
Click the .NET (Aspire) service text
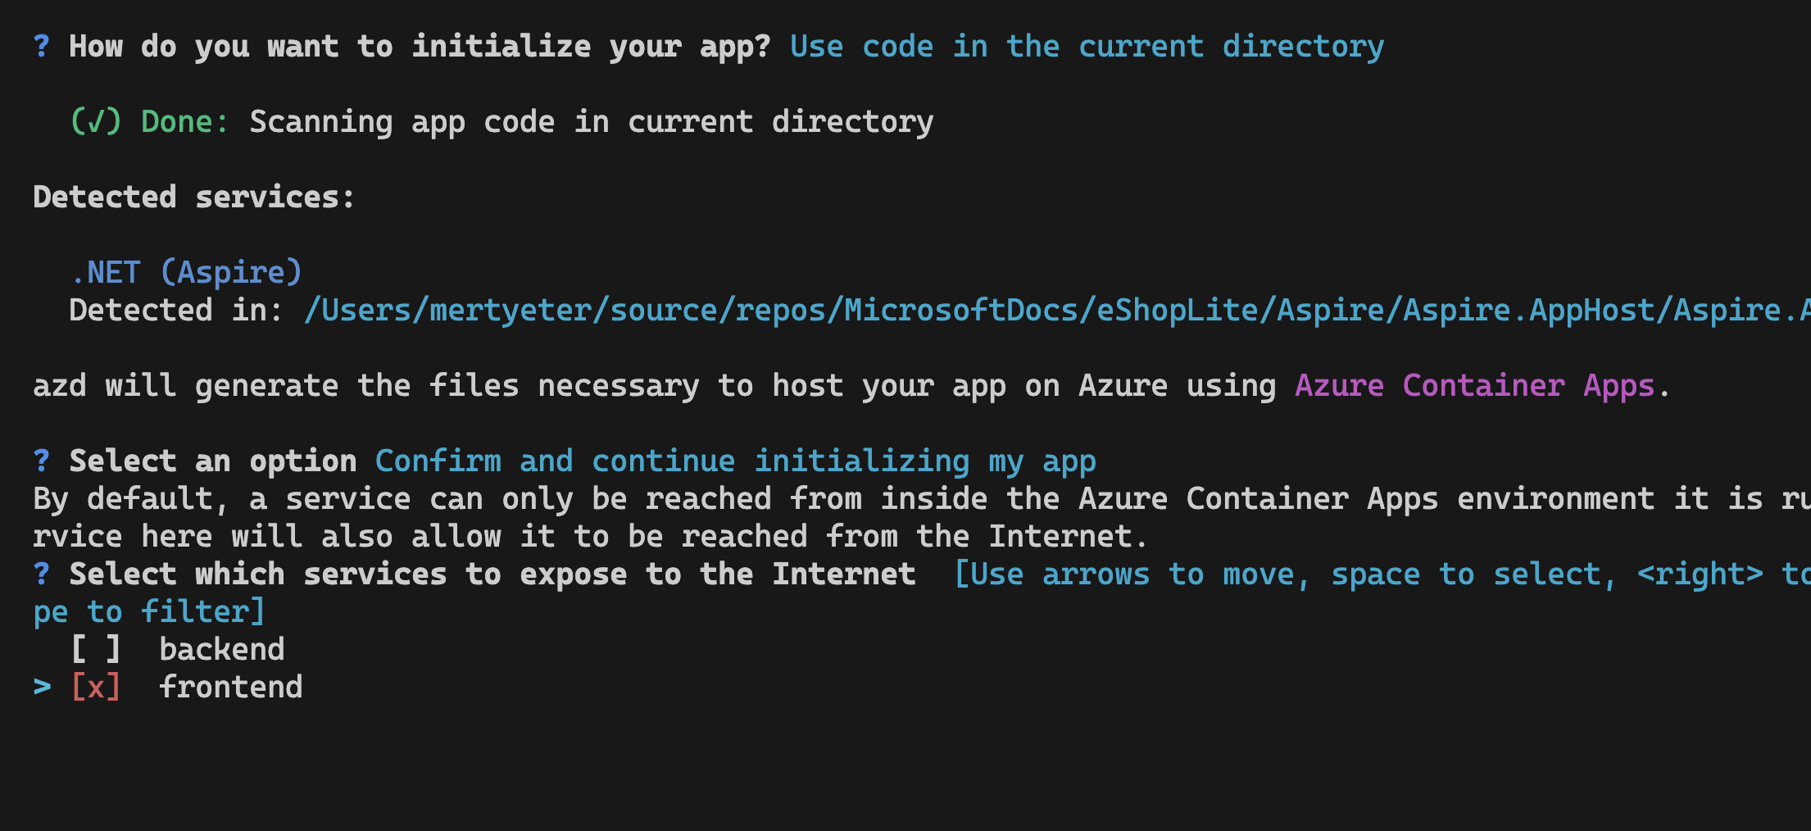tap(187, 272)
